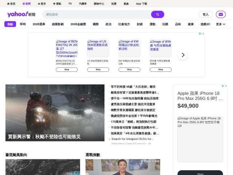The image size is (233, 175).
Task: Open KW sandals product image
Action: 130,48
